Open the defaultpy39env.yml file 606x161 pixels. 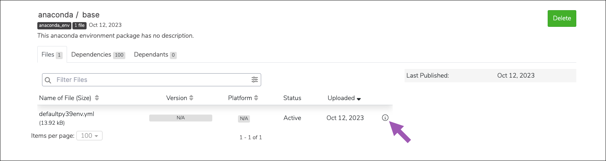coord(67,114)
